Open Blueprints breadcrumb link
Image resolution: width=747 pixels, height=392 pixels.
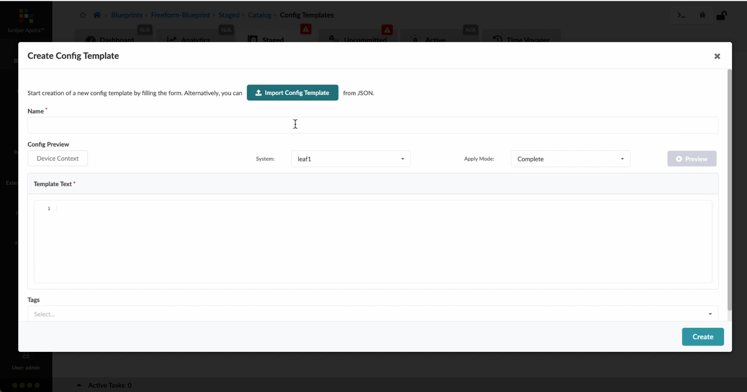click(127, 15)
